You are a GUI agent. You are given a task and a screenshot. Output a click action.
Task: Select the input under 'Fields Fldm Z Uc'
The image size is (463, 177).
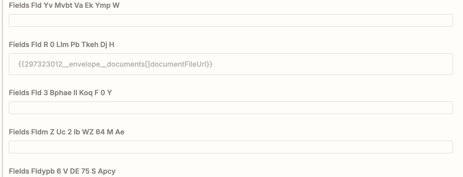point(231,147)
